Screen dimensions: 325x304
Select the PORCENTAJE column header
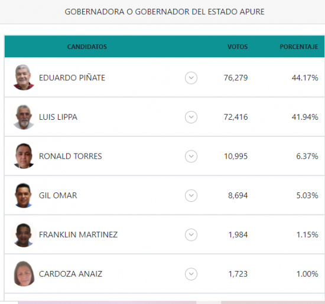[x=299, y=47]
